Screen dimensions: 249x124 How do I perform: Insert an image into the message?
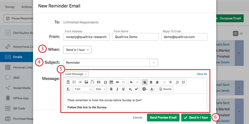(x=86, y=82)
